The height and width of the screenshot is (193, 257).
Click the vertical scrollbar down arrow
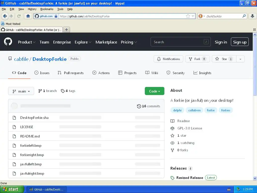pyautogui.click(x=255, y=178)
